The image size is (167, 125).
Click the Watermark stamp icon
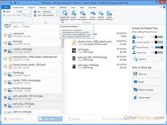click(x=134, y=52)
